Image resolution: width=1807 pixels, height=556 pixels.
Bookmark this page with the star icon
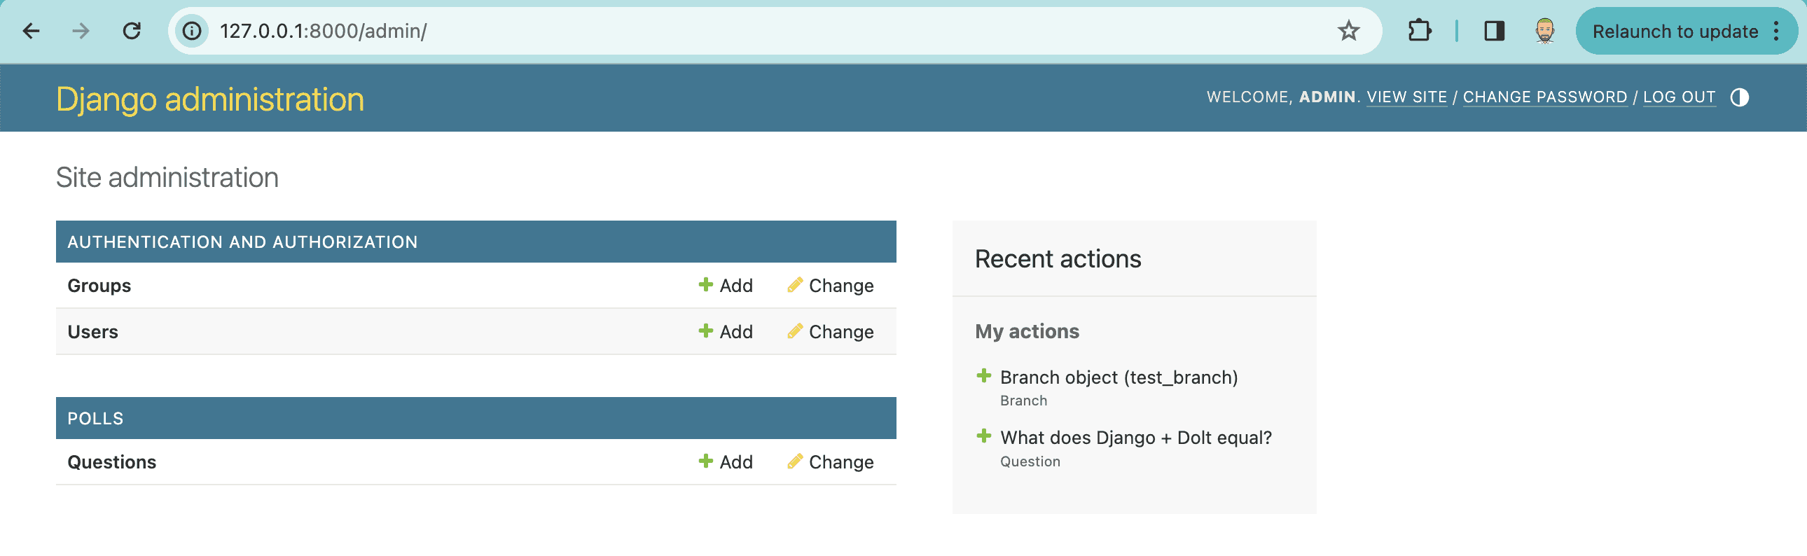[1348, 31]
